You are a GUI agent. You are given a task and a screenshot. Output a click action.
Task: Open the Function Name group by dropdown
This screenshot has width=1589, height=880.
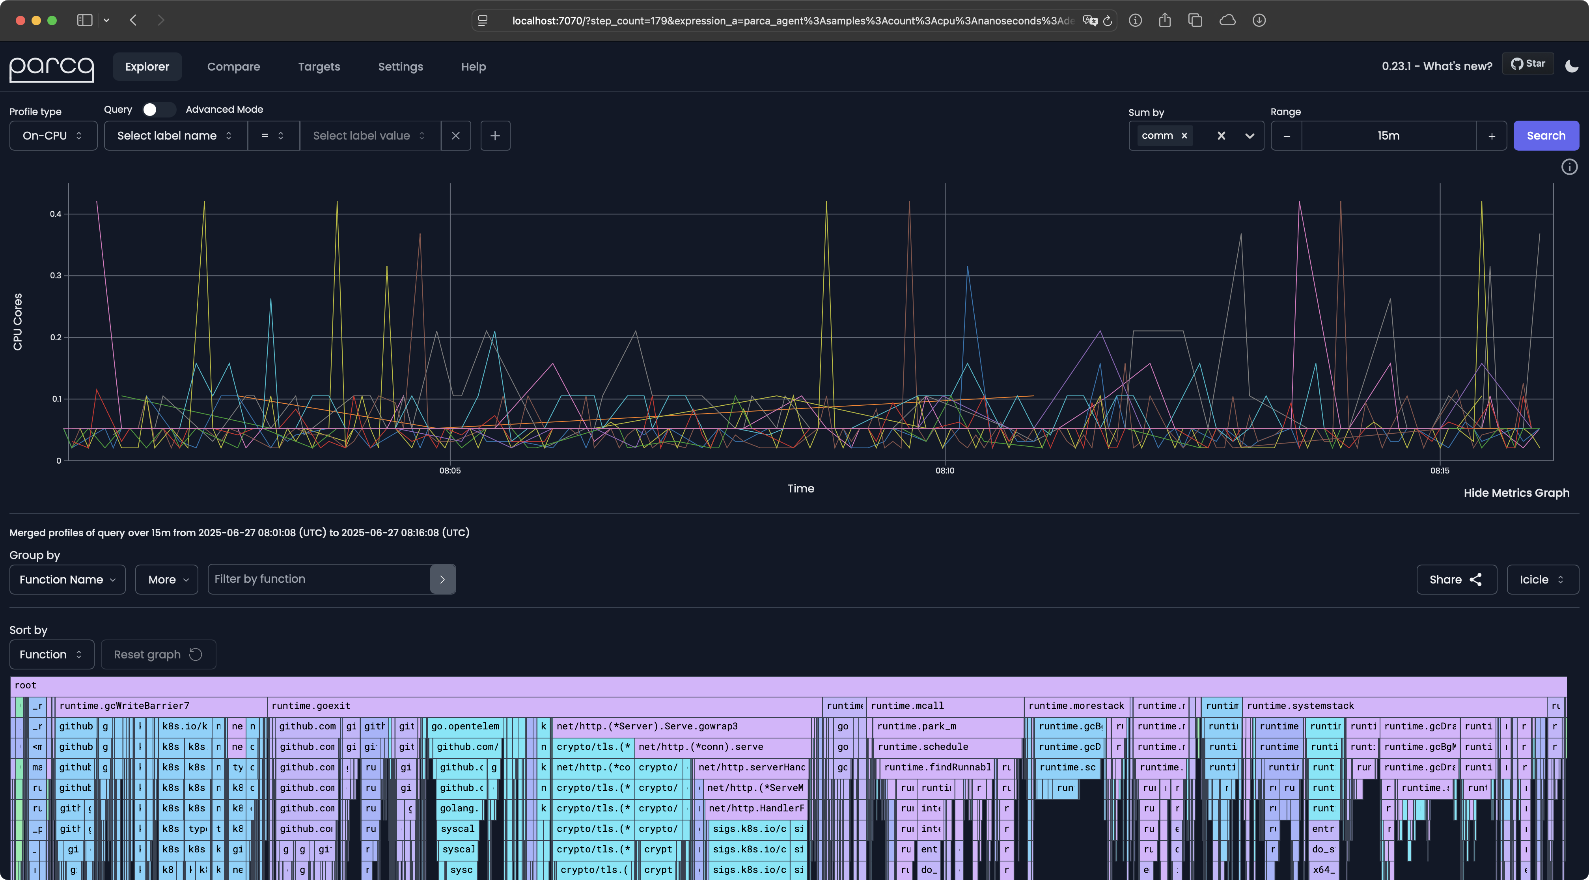[67, 580]
